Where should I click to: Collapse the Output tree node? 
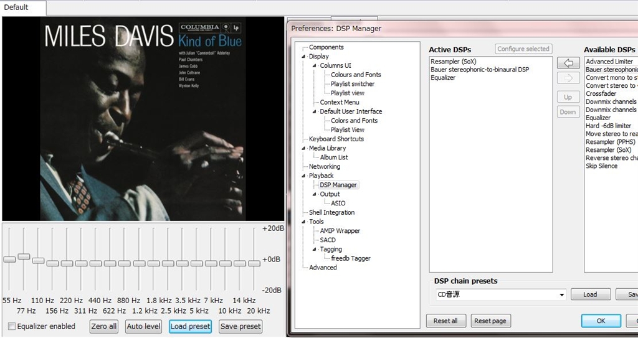pyautogui.click(x=314, y=194)
